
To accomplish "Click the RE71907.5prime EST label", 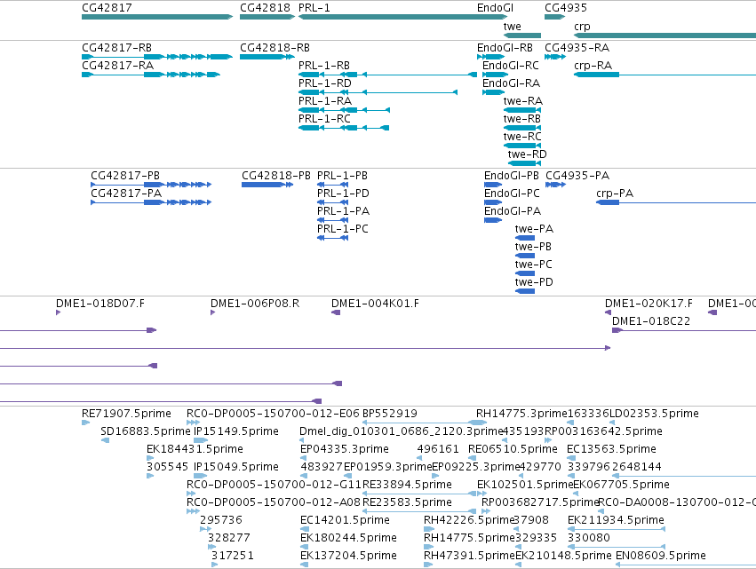I will coord(126,414).
